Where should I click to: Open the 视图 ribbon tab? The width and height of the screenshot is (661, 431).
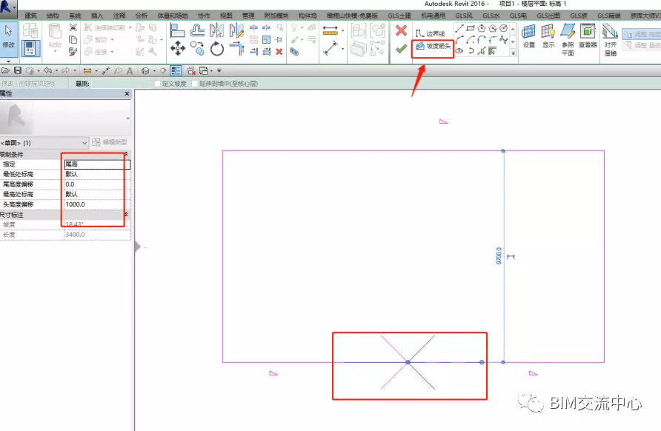(x=226, y=16)
